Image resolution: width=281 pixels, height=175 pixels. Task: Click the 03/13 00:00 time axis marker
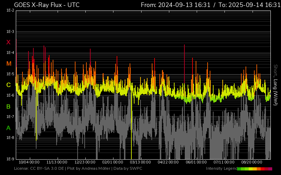(140, 162)
